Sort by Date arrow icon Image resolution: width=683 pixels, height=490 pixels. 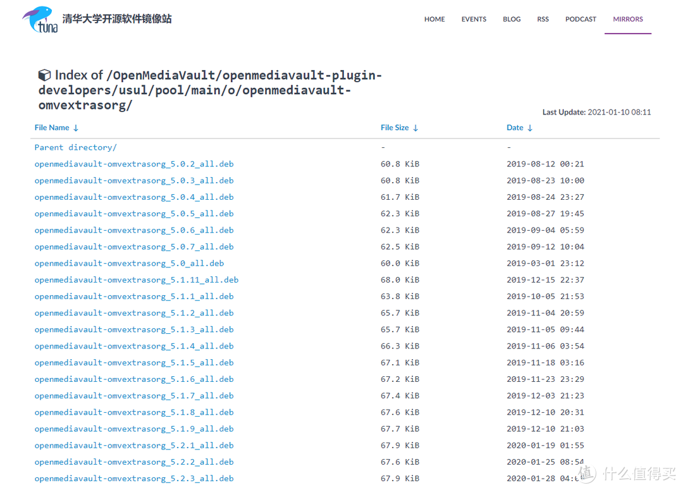click(530, 128)
